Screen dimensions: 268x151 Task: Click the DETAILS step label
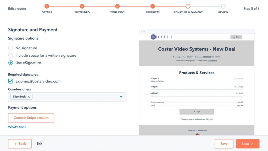47,12
